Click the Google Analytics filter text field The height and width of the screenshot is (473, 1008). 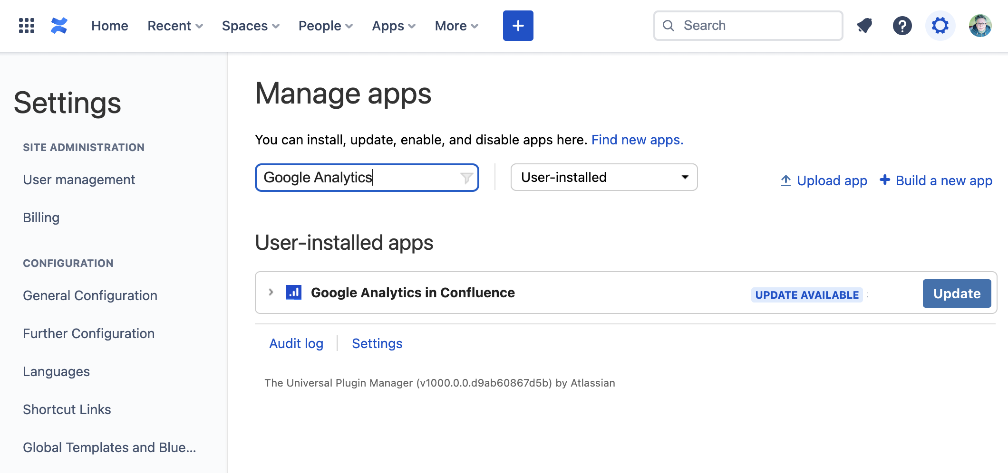367,178
